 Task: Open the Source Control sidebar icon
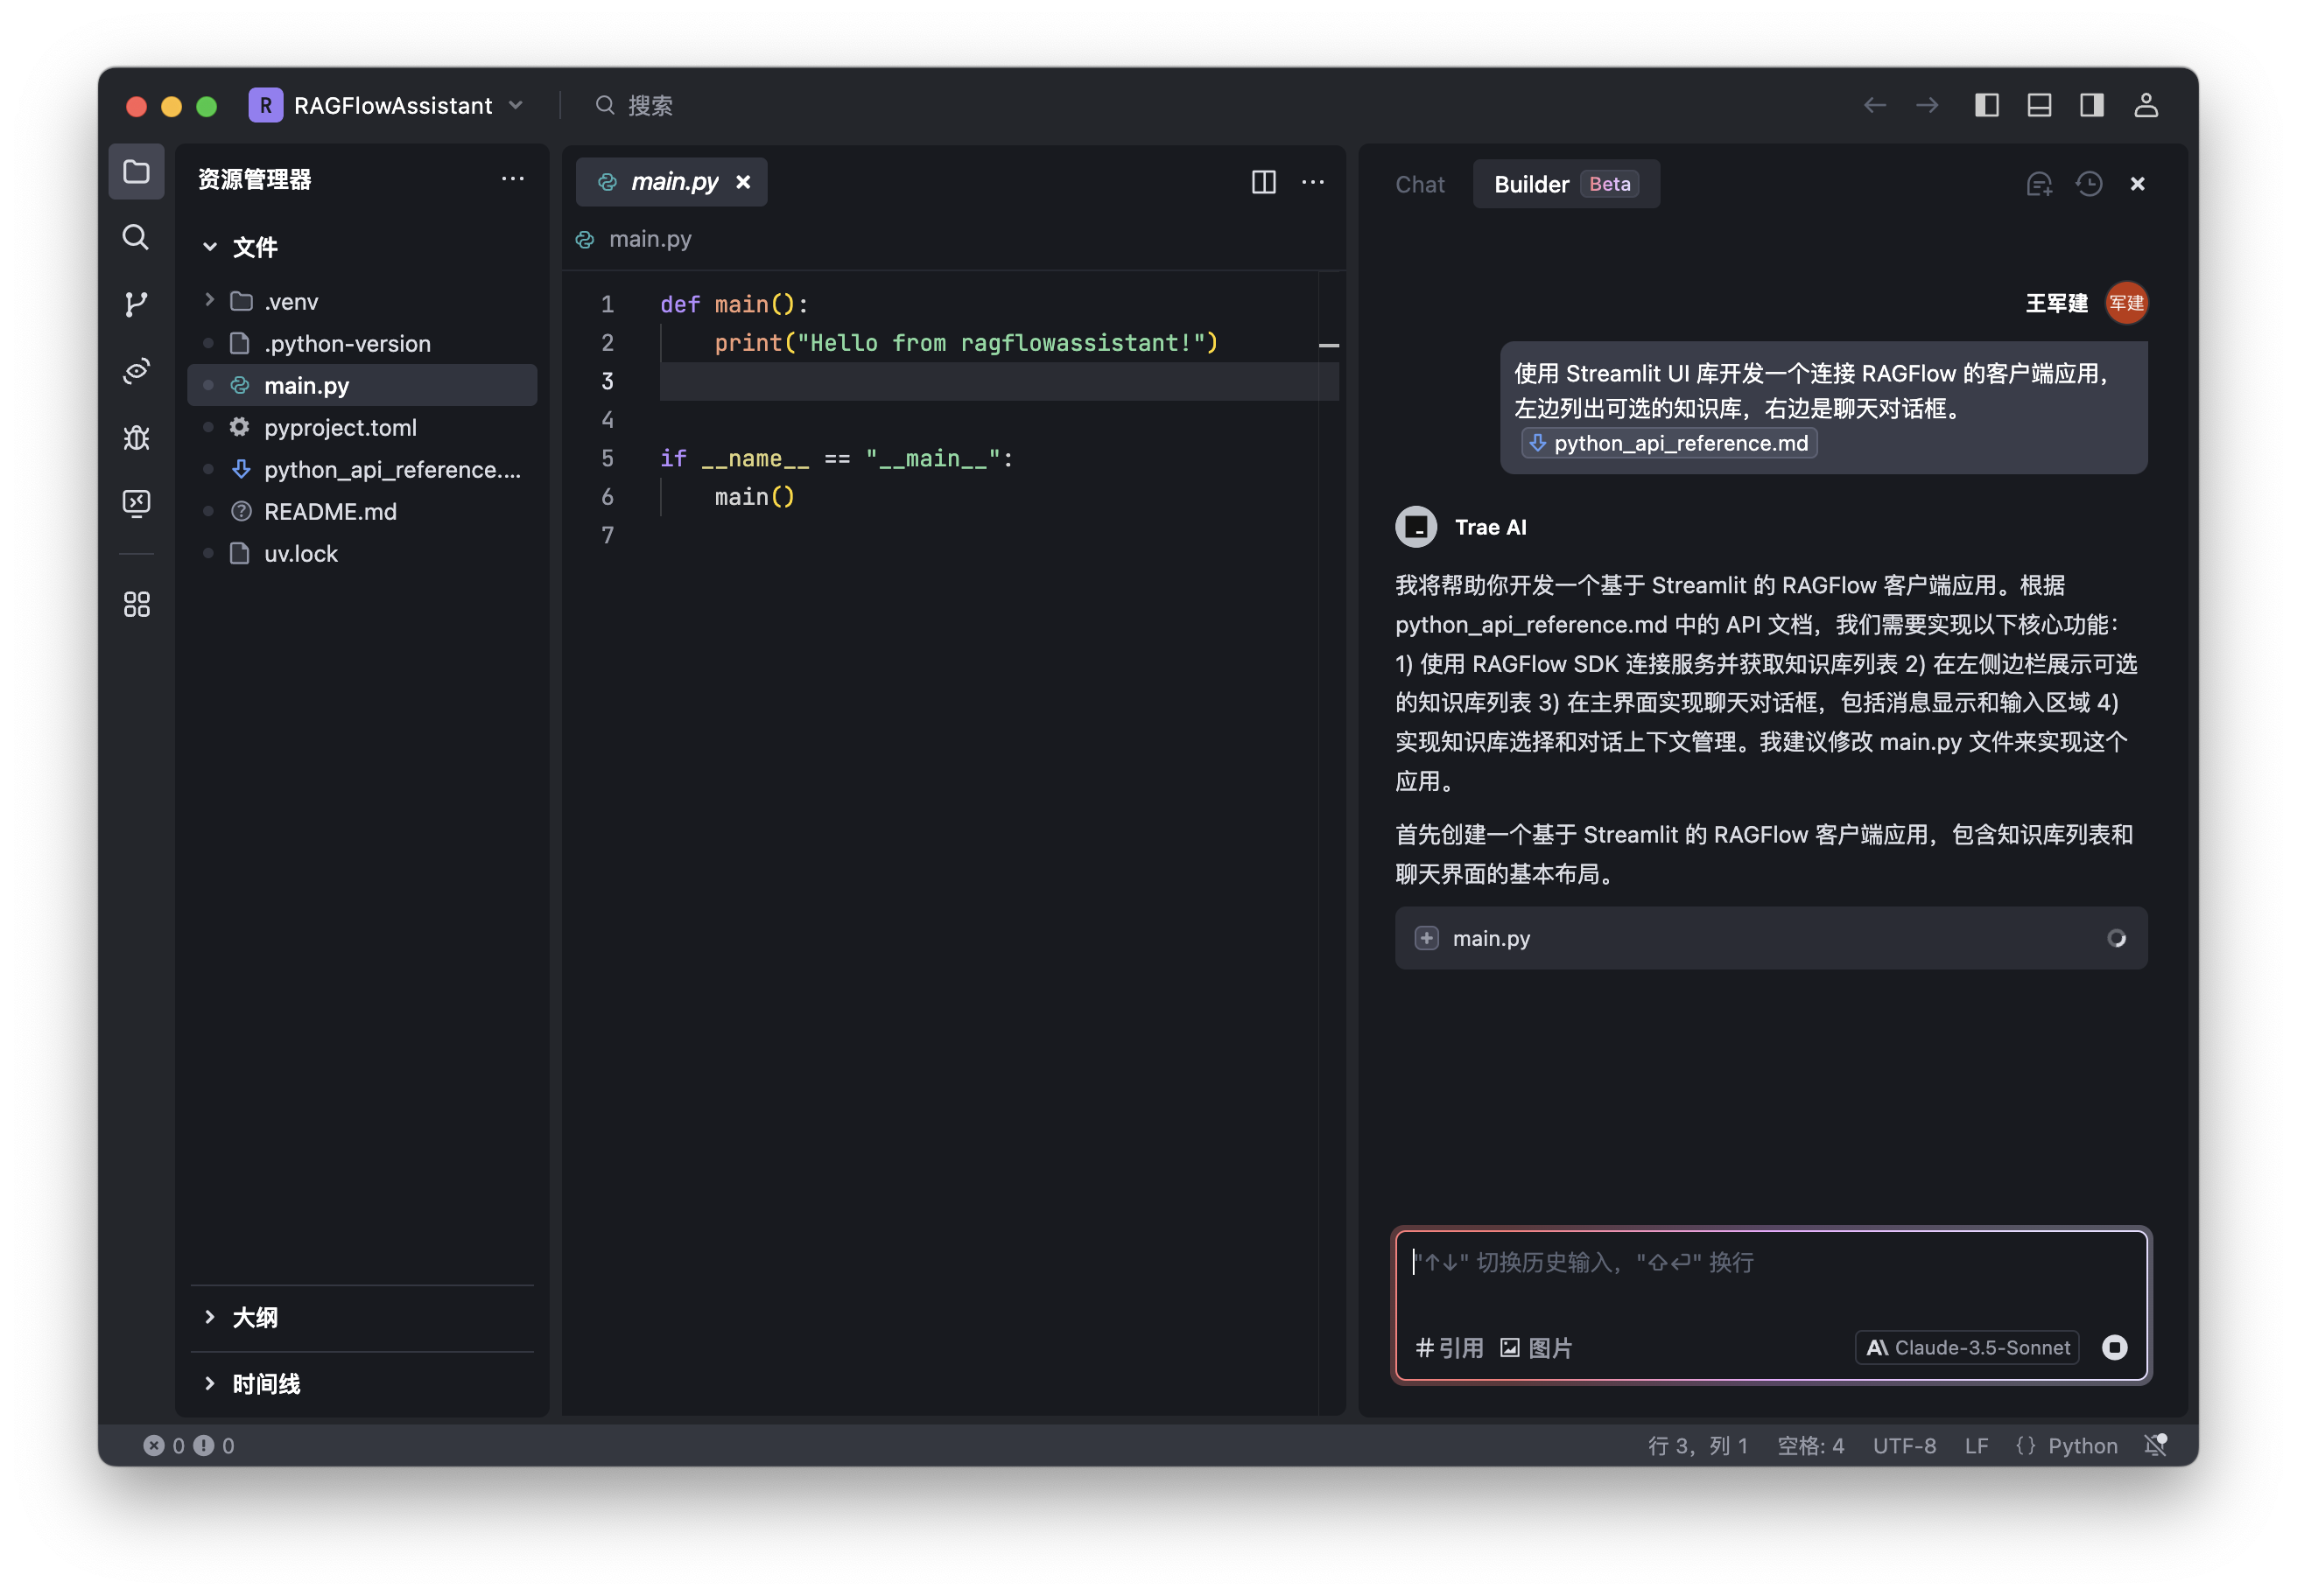click(x=136, y=304)
